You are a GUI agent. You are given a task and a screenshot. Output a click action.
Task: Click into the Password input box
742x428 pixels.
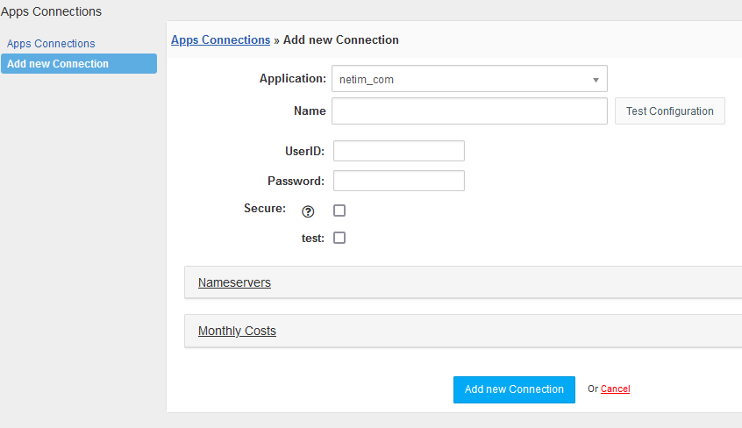[x=399, y=181]
